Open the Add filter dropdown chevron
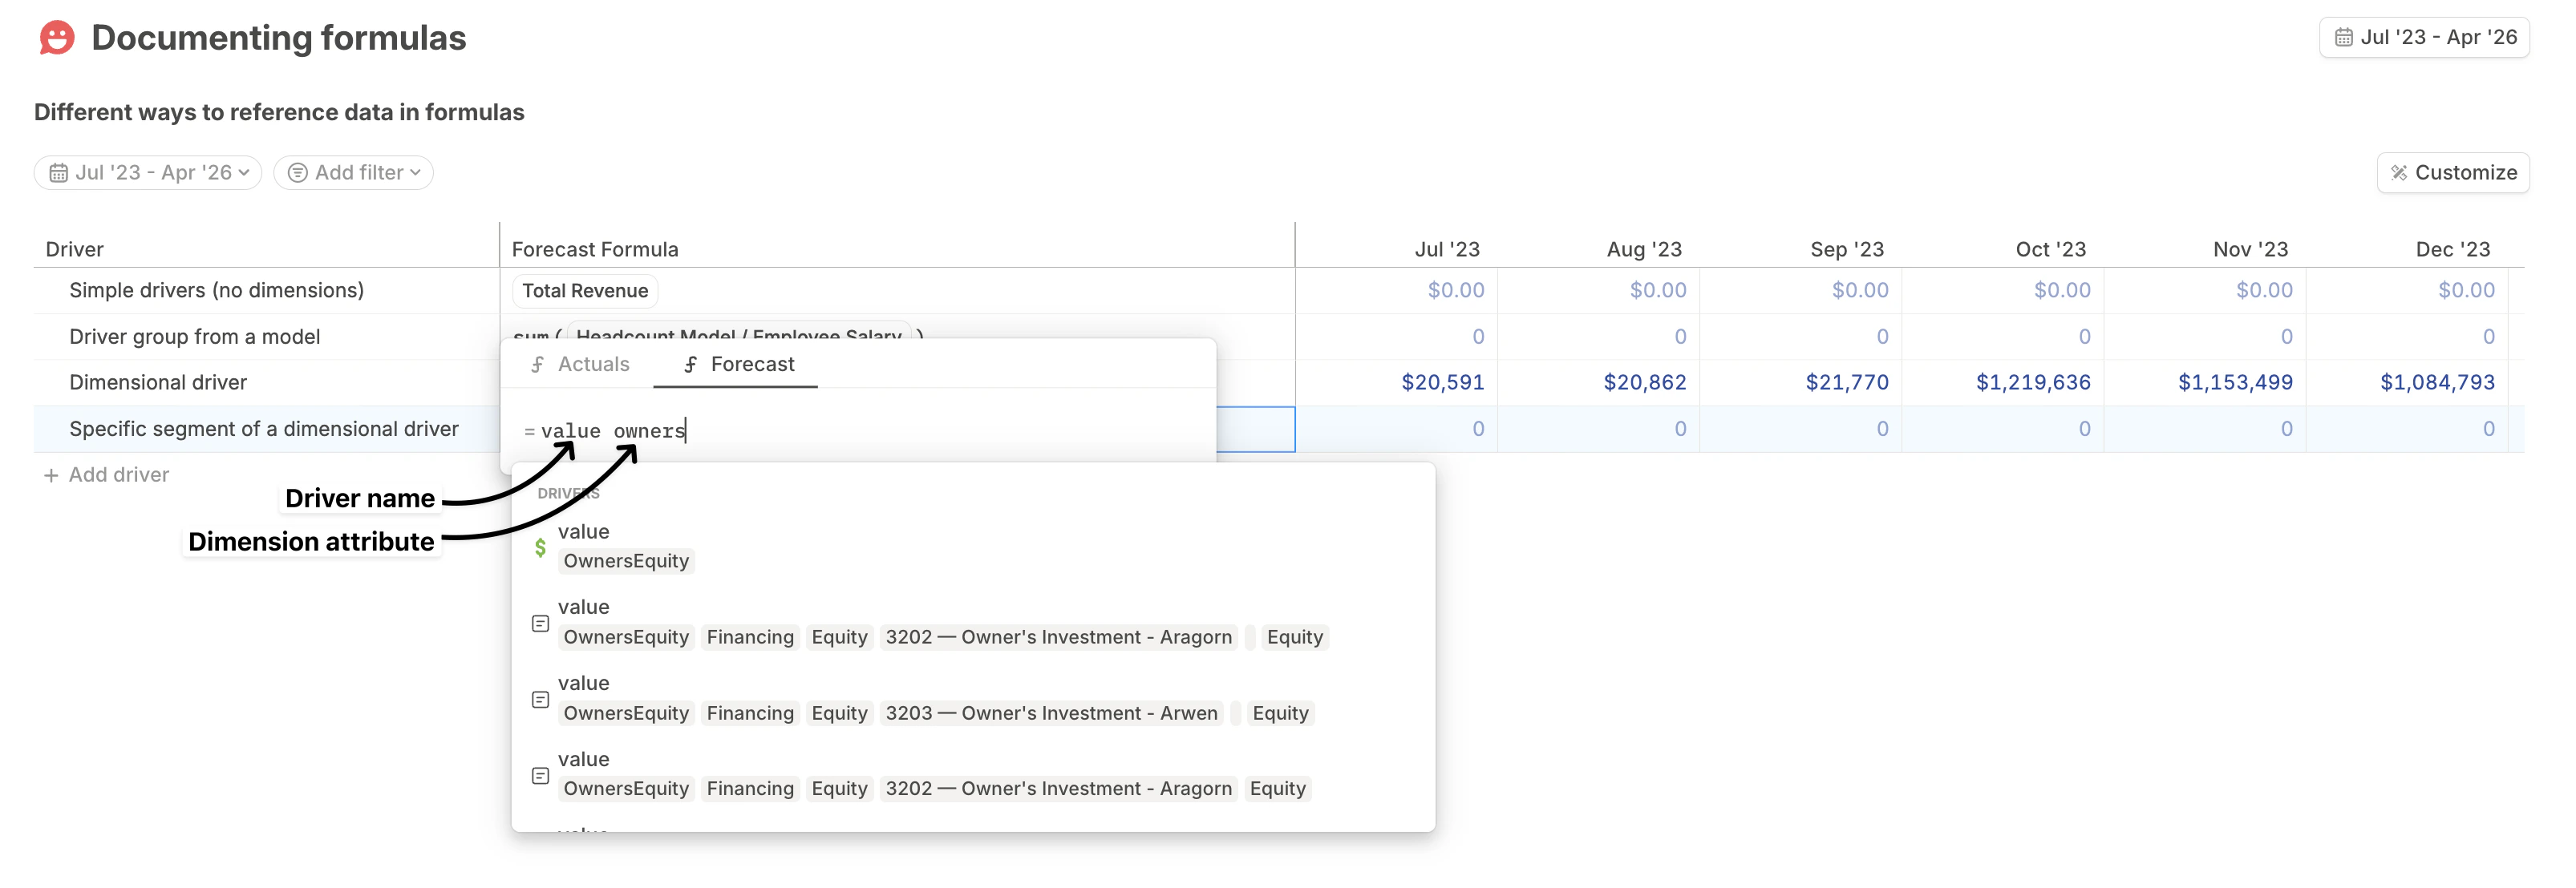 click(415, 173)
